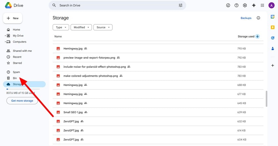Open the Modified filter dropdown

tap(81, 27)
